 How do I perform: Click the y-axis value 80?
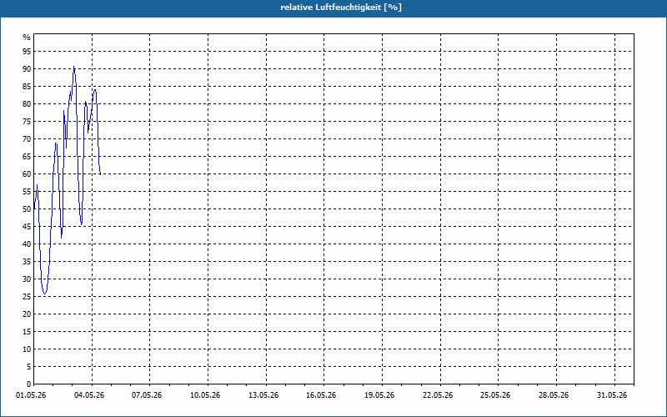(x=27, y=103)
